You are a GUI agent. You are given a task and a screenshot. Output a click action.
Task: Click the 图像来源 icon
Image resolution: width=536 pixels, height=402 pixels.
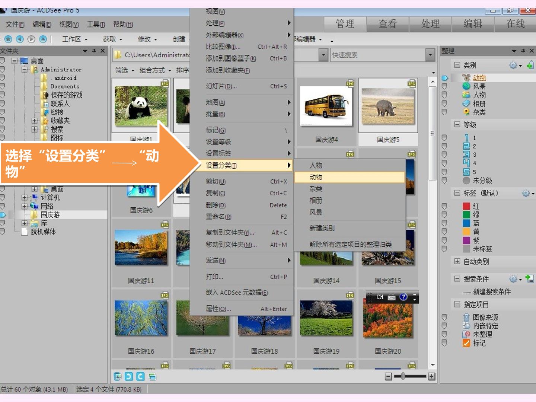pyautogui.click(x=466, y=317)
